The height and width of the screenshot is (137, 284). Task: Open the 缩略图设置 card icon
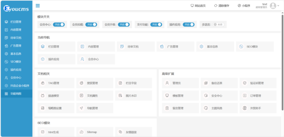point(43,108)
